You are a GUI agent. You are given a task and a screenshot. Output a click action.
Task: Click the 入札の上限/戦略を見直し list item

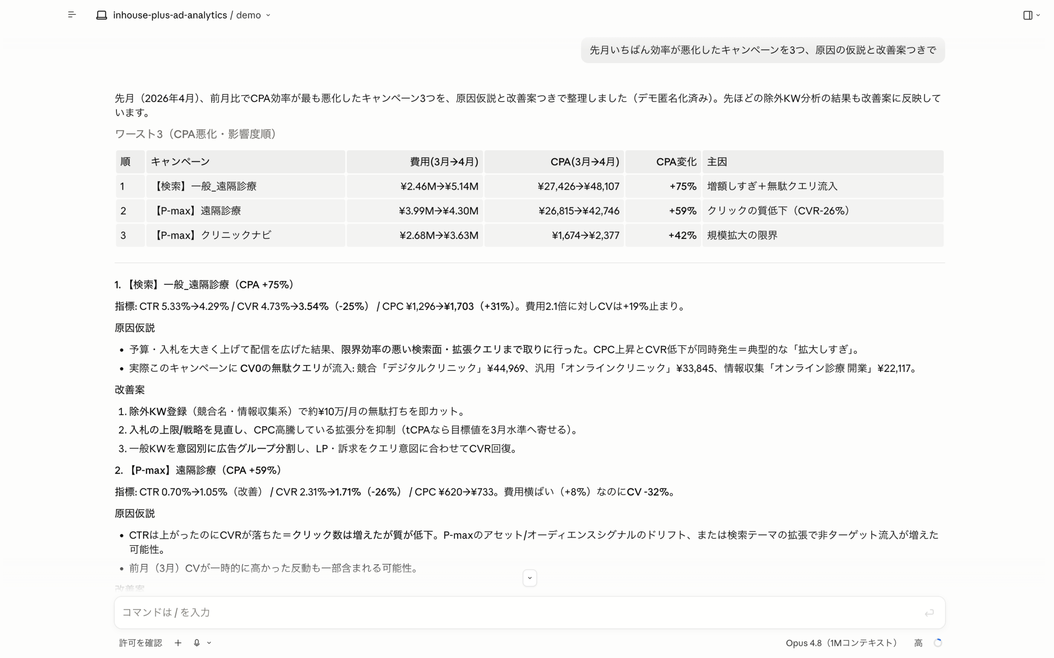tap(355, 430)
